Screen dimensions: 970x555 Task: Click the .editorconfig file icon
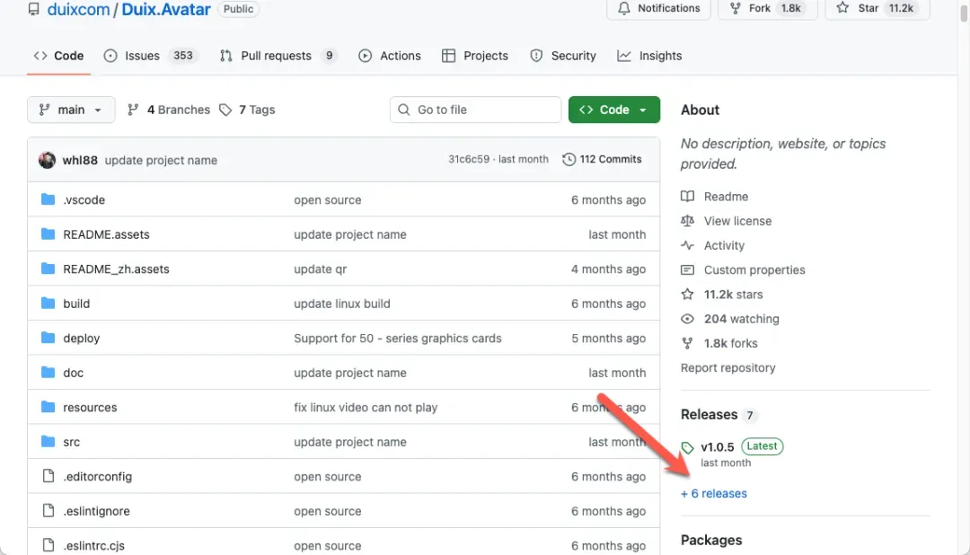48,477
